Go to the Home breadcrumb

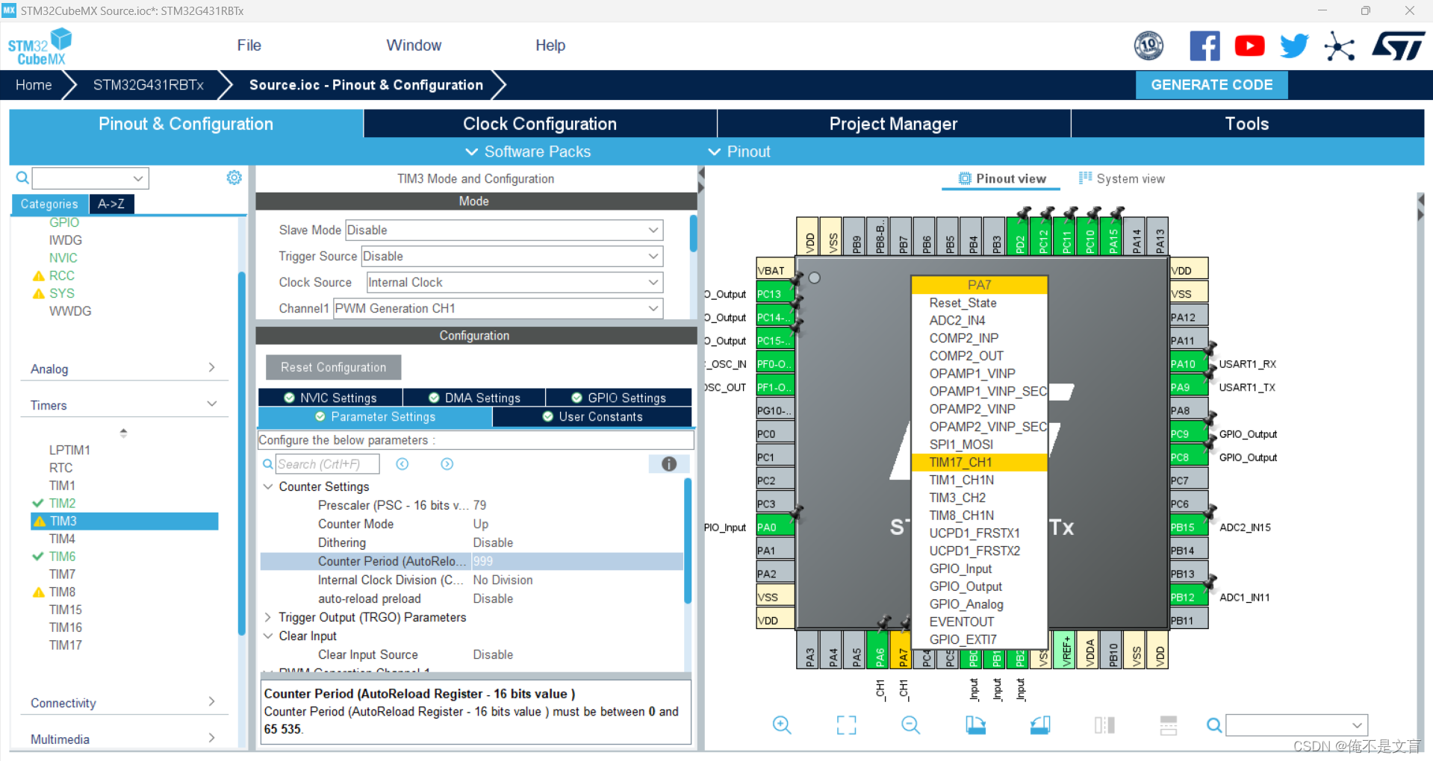click(x=34, y=85)
